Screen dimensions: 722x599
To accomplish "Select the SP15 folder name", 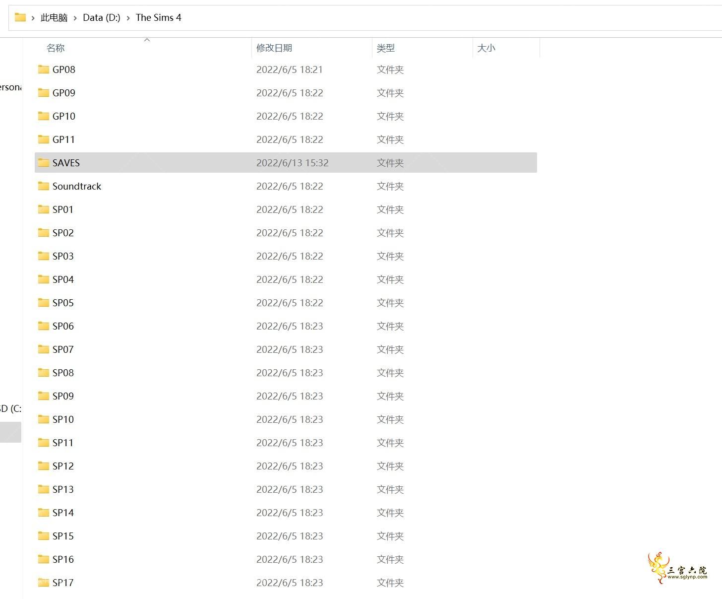I will pyautogui.click(x=63, y=536).
